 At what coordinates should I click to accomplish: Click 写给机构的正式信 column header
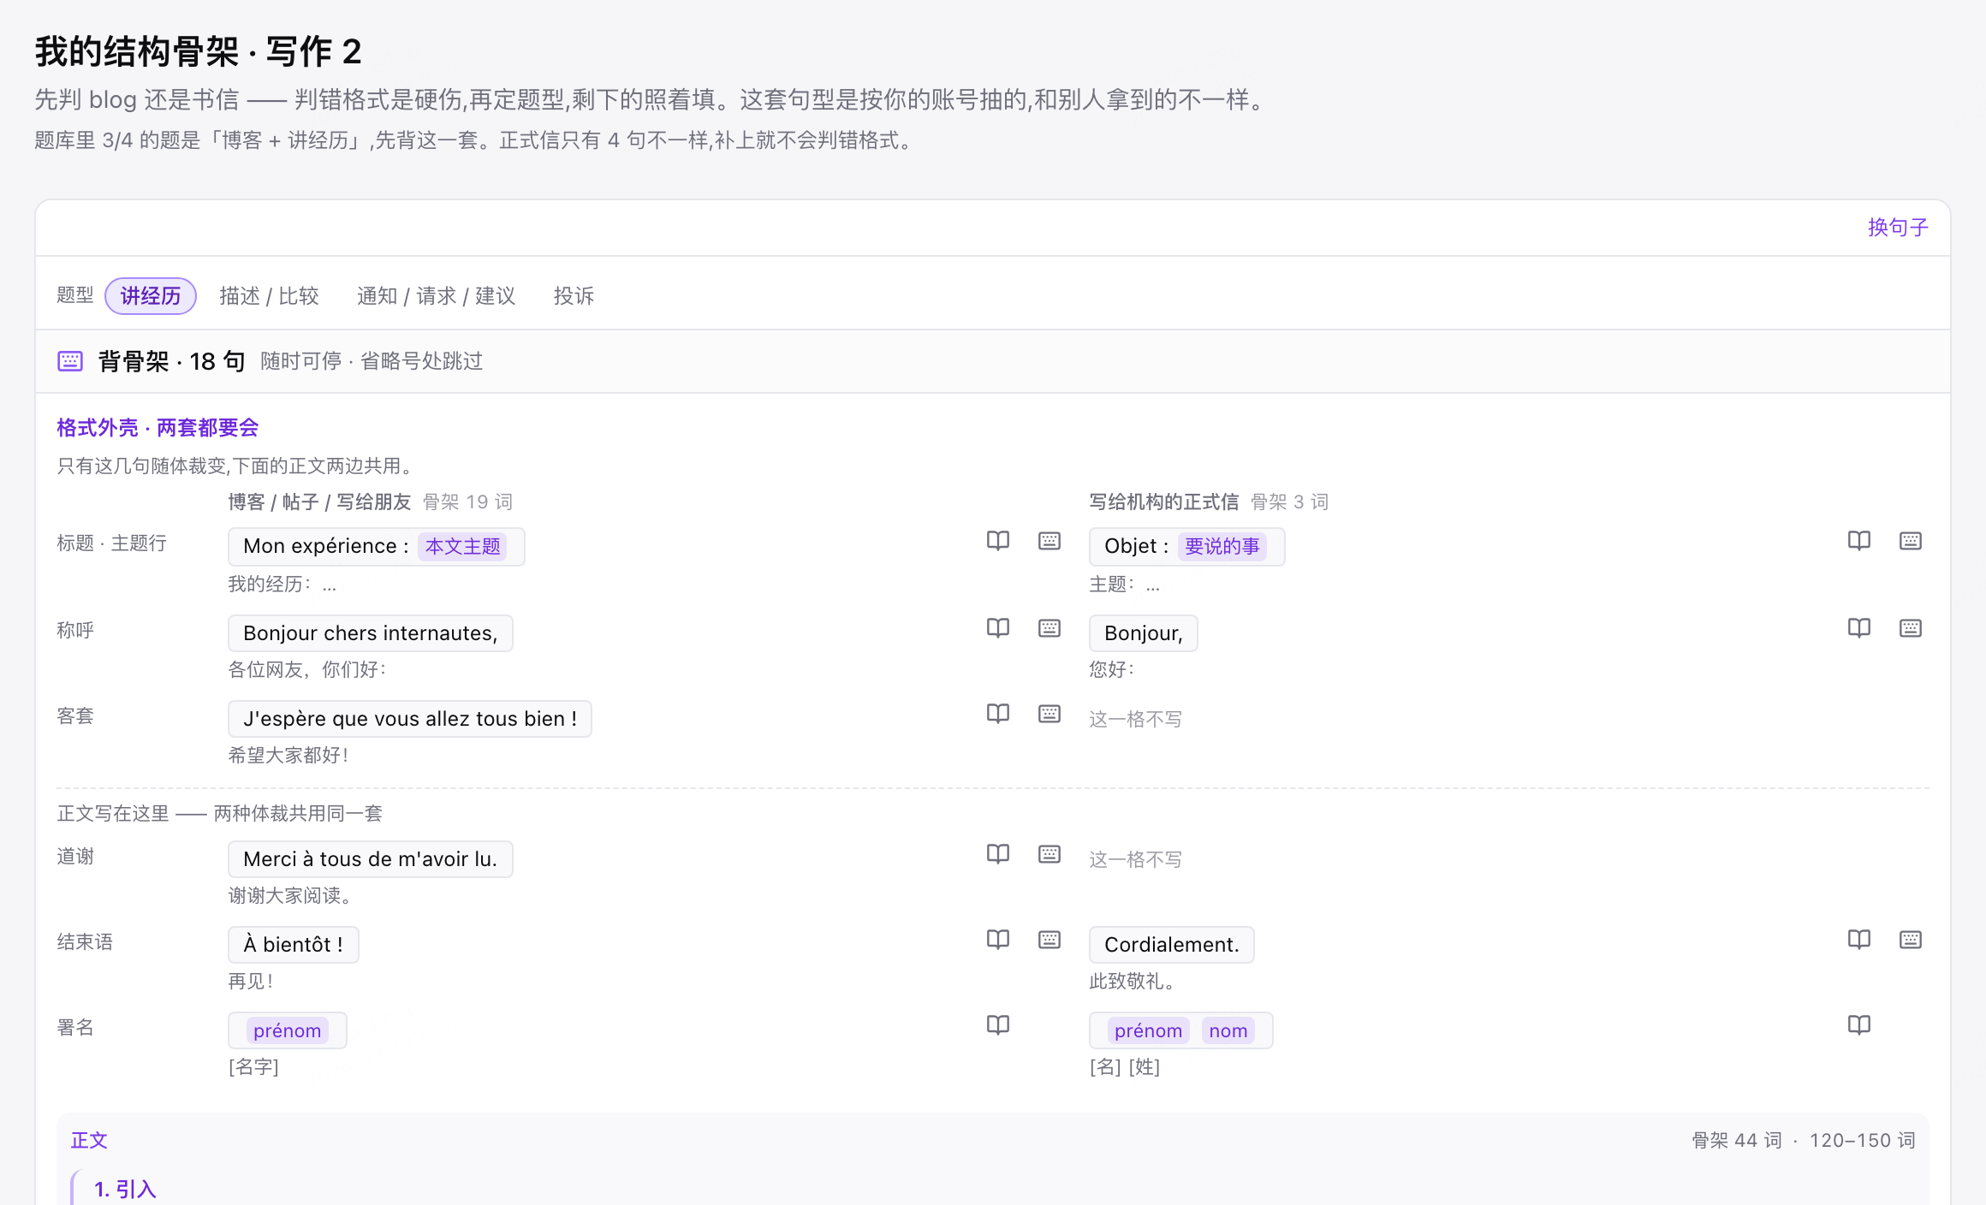click(x=1163, y=502)
